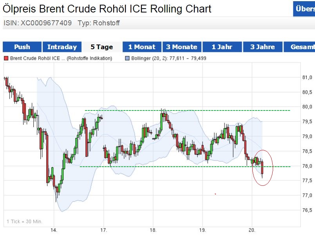
Task: Click the 80,0 price axis label
Action: click(x=307, y=107)
